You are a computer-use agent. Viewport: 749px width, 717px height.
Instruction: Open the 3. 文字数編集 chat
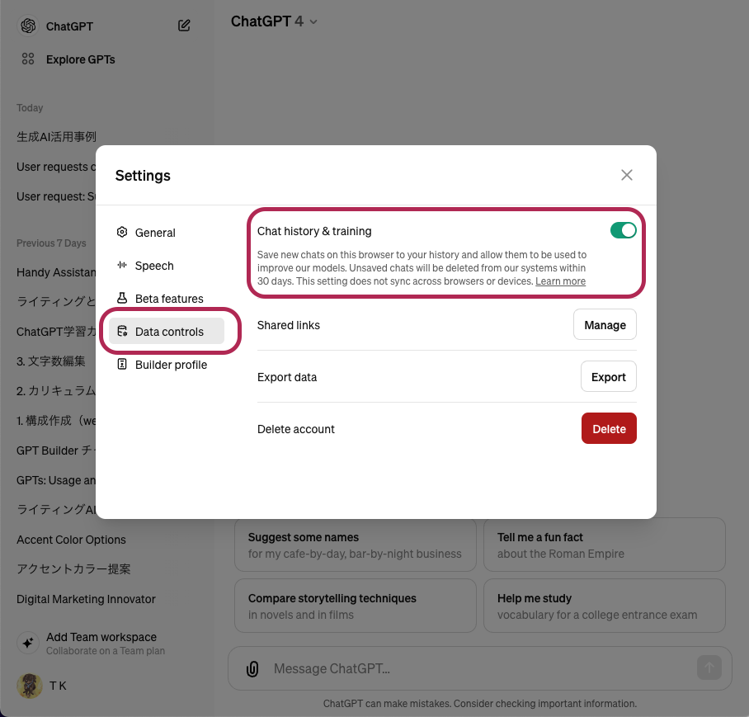tap(51, 361)
